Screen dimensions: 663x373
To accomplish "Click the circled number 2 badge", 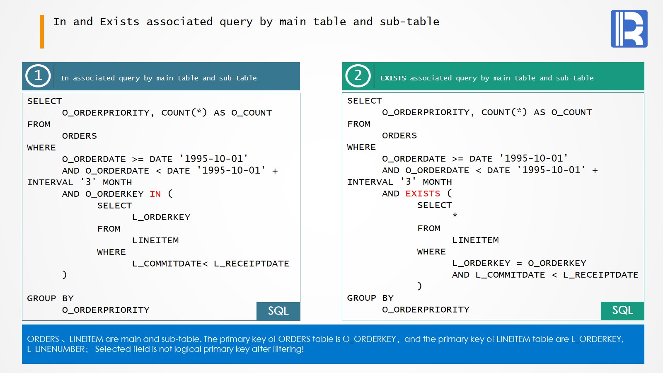I will pos(358,76).
